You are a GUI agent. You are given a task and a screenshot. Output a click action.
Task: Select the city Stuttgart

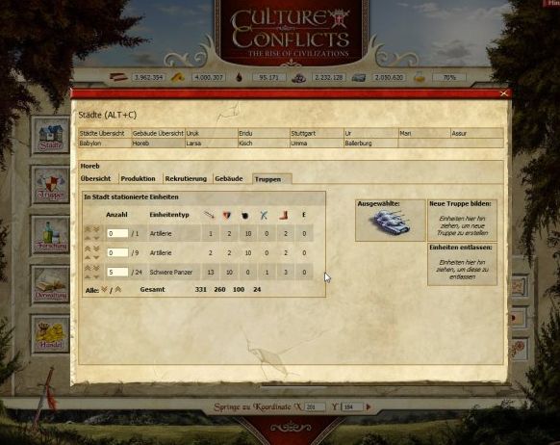coord(317,133)
